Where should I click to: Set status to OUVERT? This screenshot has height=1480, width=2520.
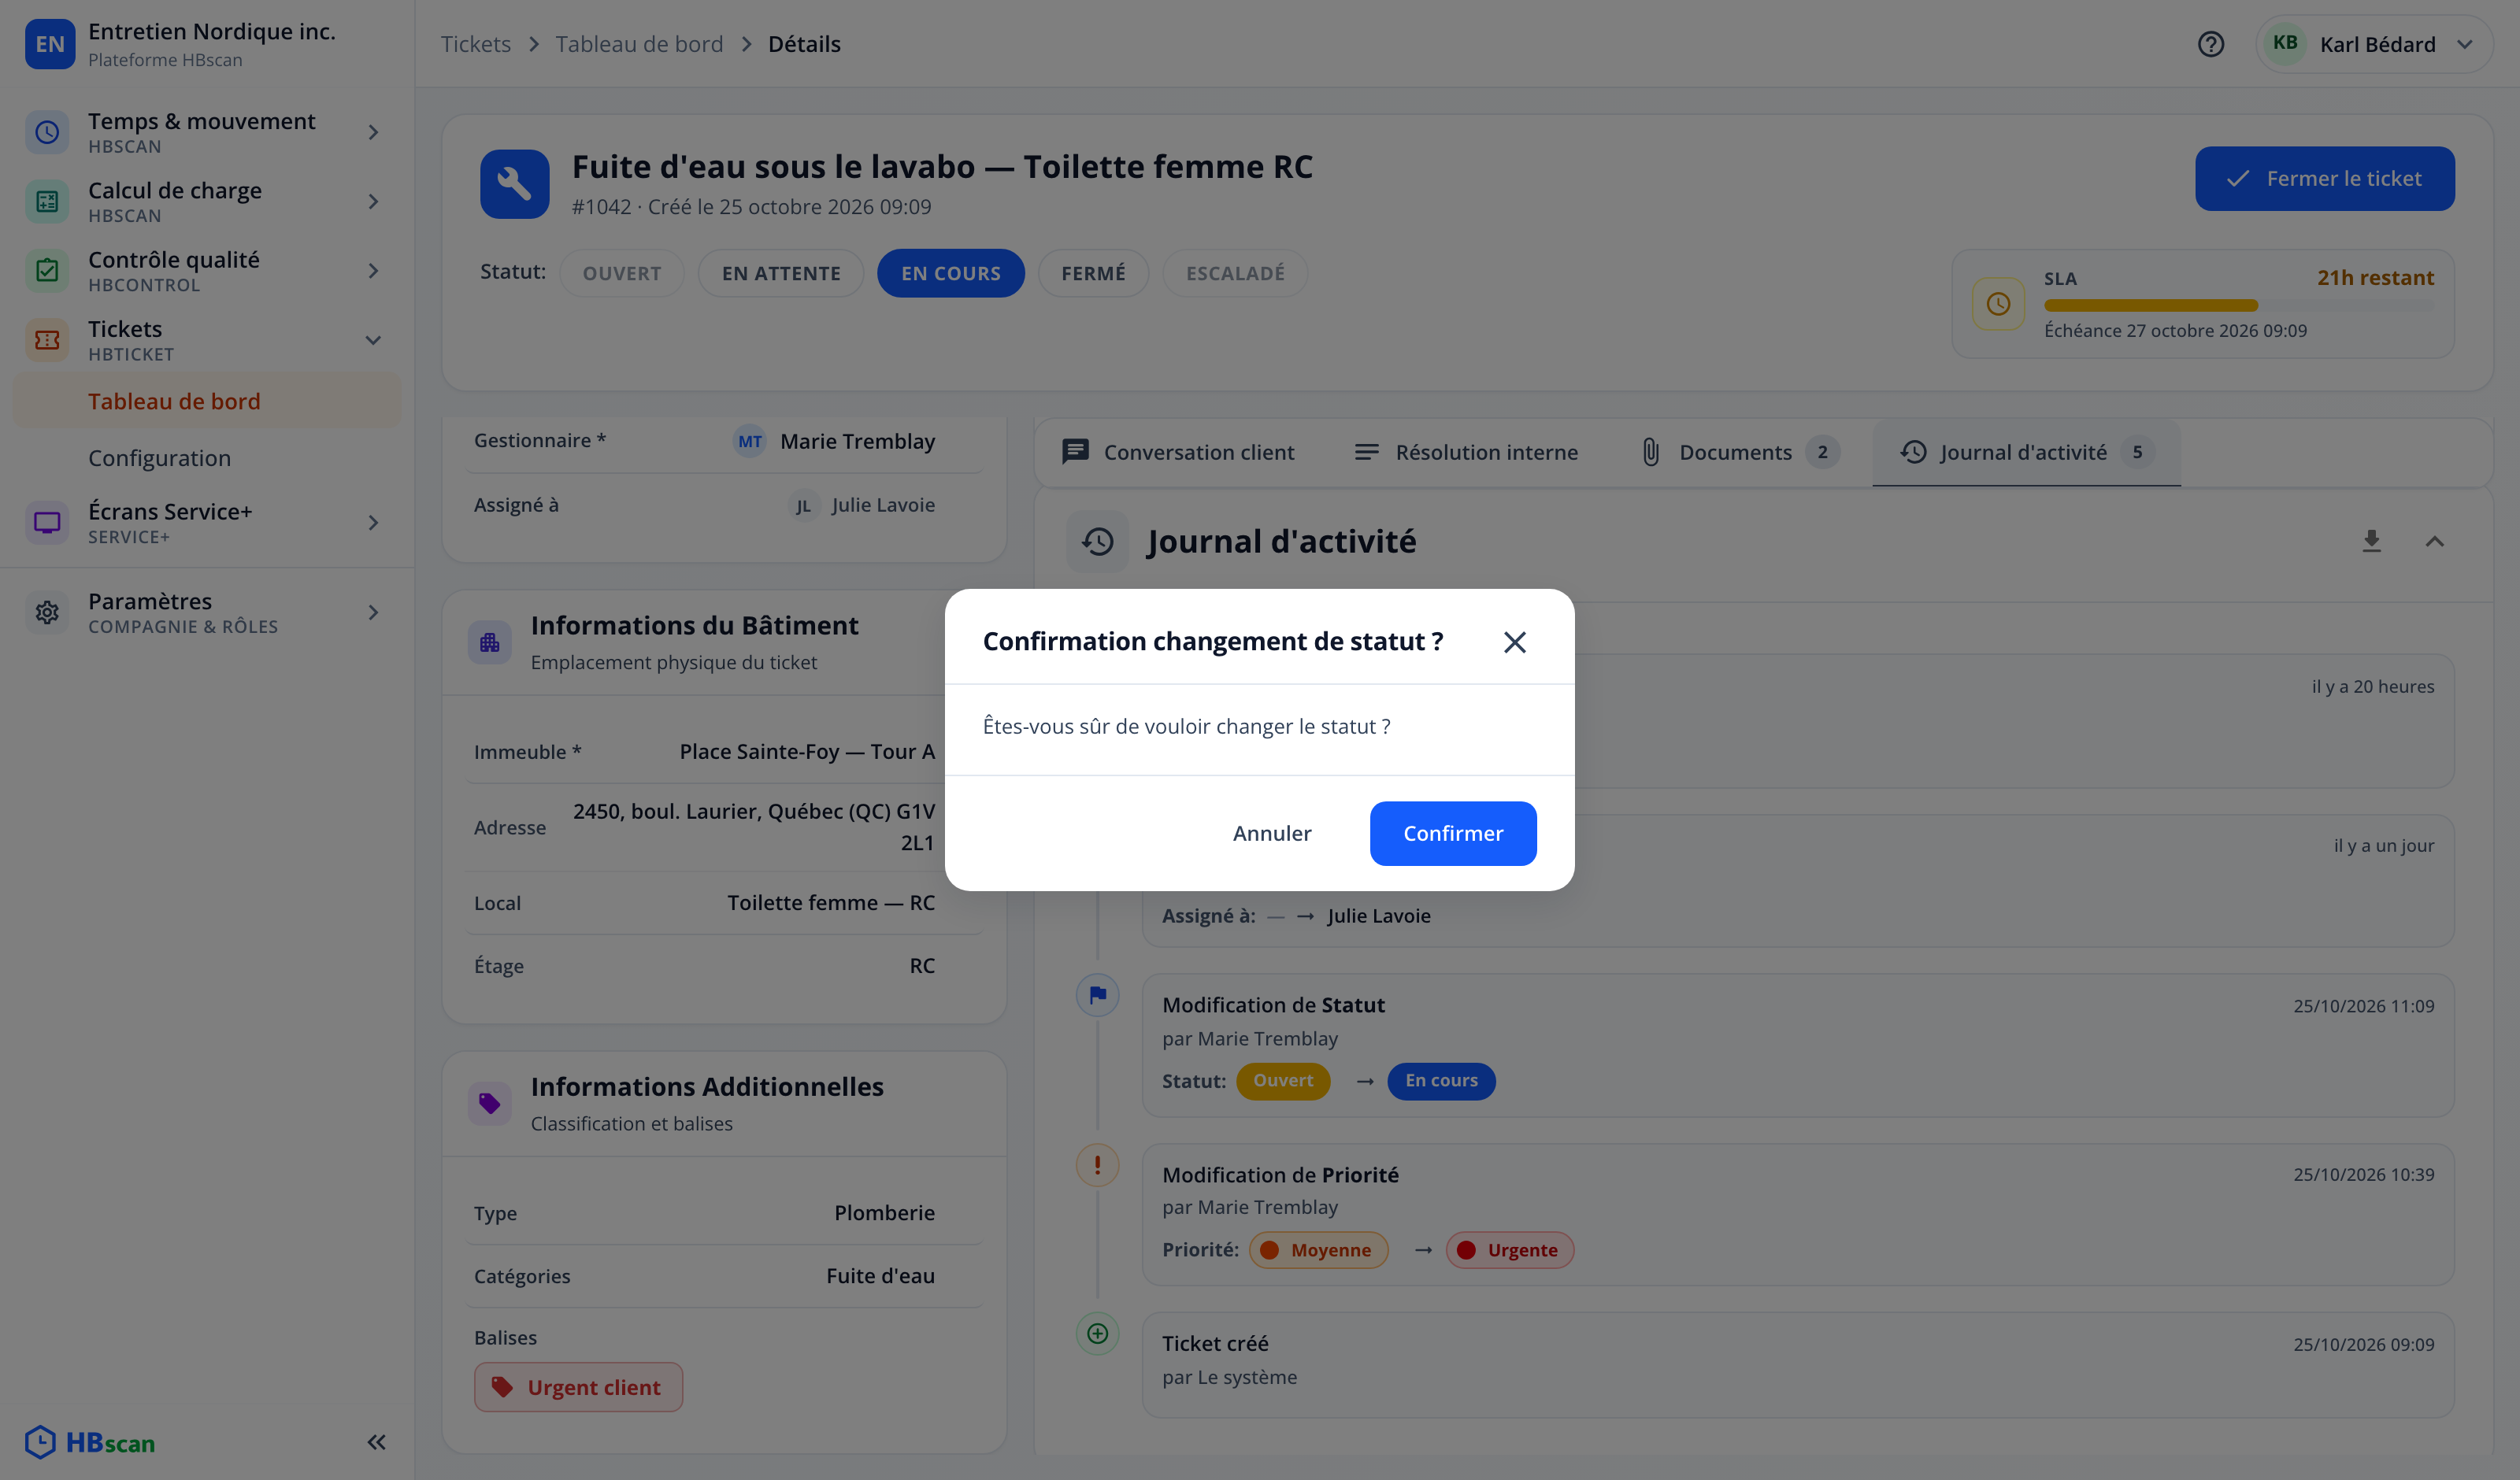click(x=621, y=273)
